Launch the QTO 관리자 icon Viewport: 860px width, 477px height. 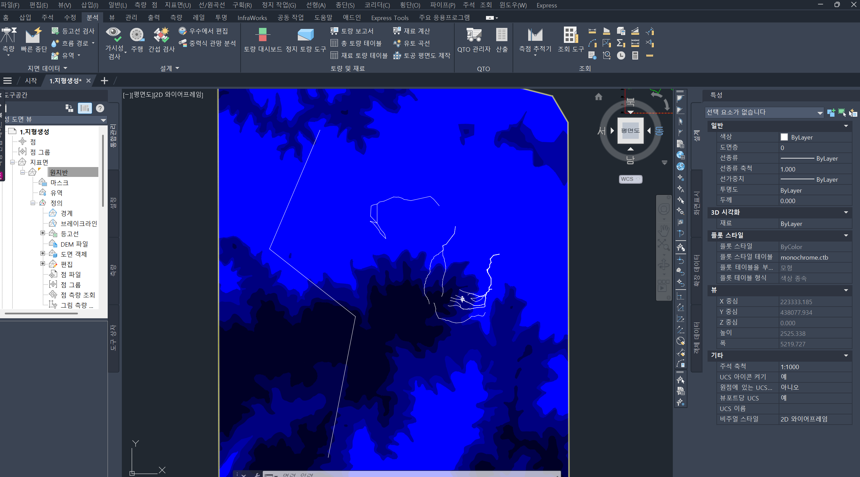click(x=473, y=35)
